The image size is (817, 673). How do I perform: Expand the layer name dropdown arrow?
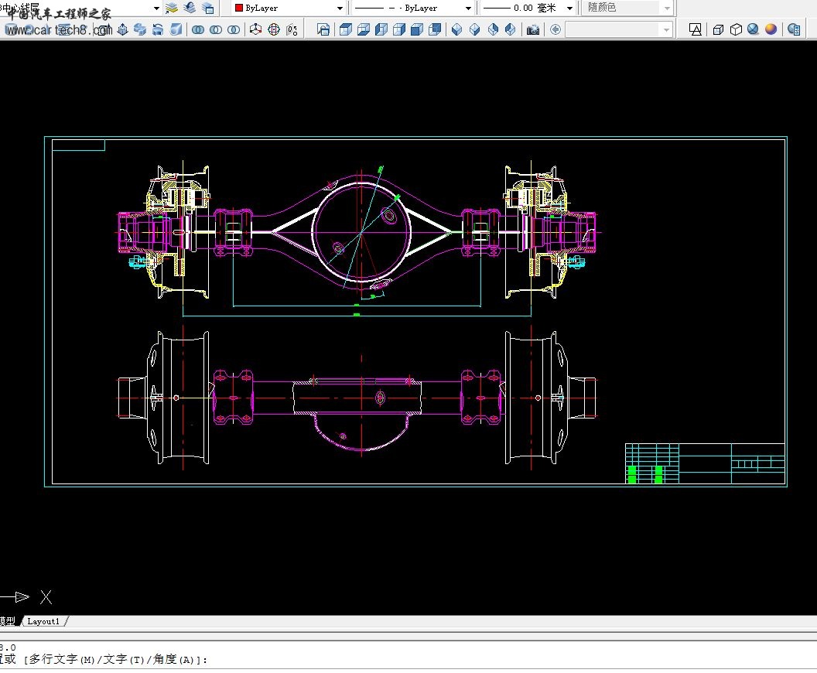click(x=156, y=8)
